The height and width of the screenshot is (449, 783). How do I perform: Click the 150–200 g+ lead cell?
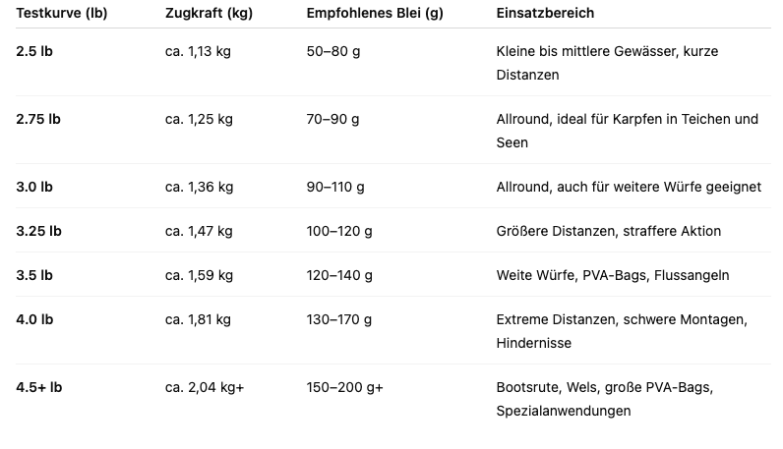[x=344, y=388]
